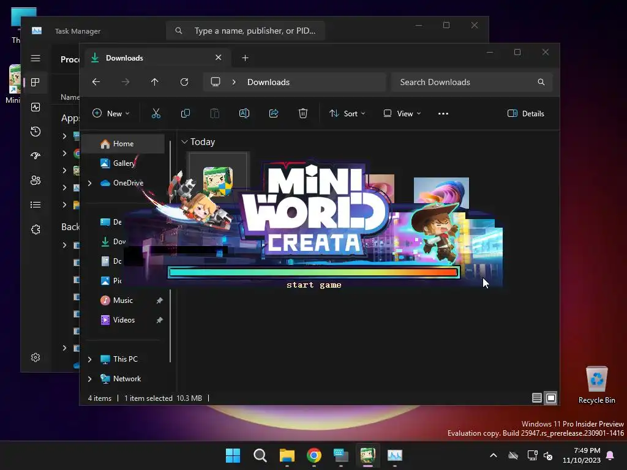Open Task Manager taskbar icon
The image size is (627, 470).
[395, 455]
